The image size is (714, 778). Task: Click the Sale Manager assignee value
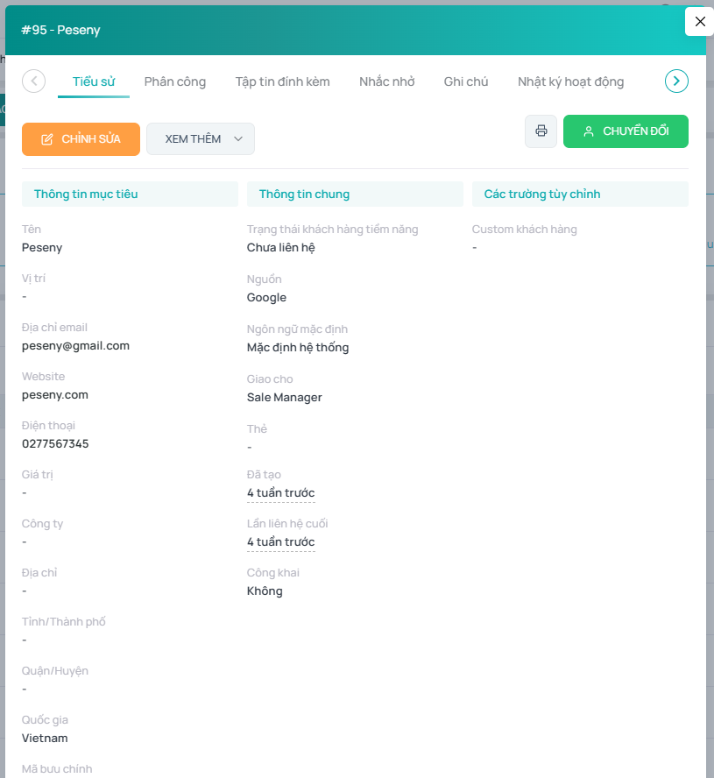point(285,398)
